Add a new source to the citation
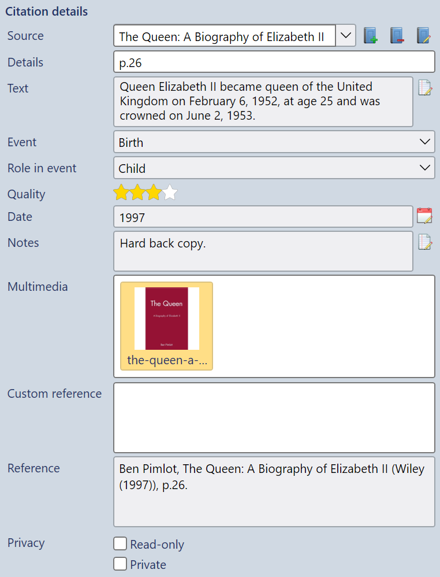 point(371,35)
